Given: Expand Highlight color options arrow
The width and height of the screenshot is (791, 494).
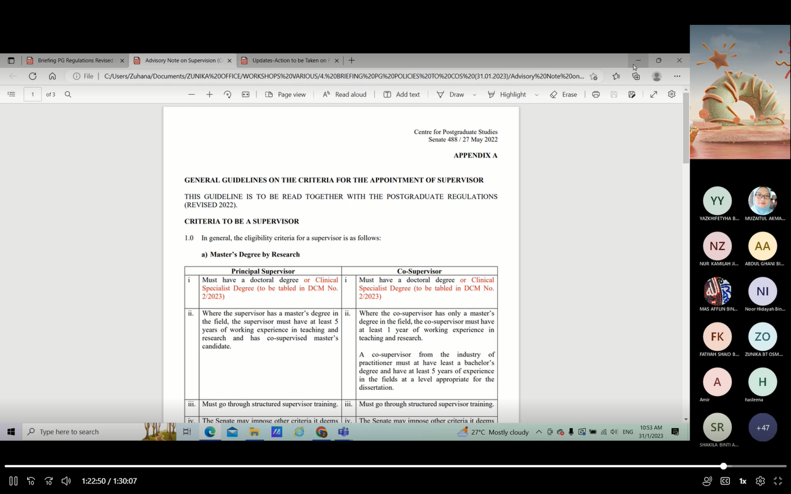Looking at the screenshot, I should click(x=536, y=95).
